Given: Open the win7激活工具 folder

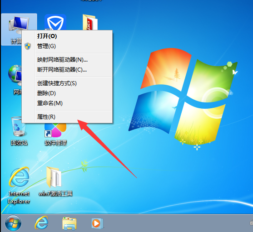Looking at the screenshot, I should click(x=54, y=177).
